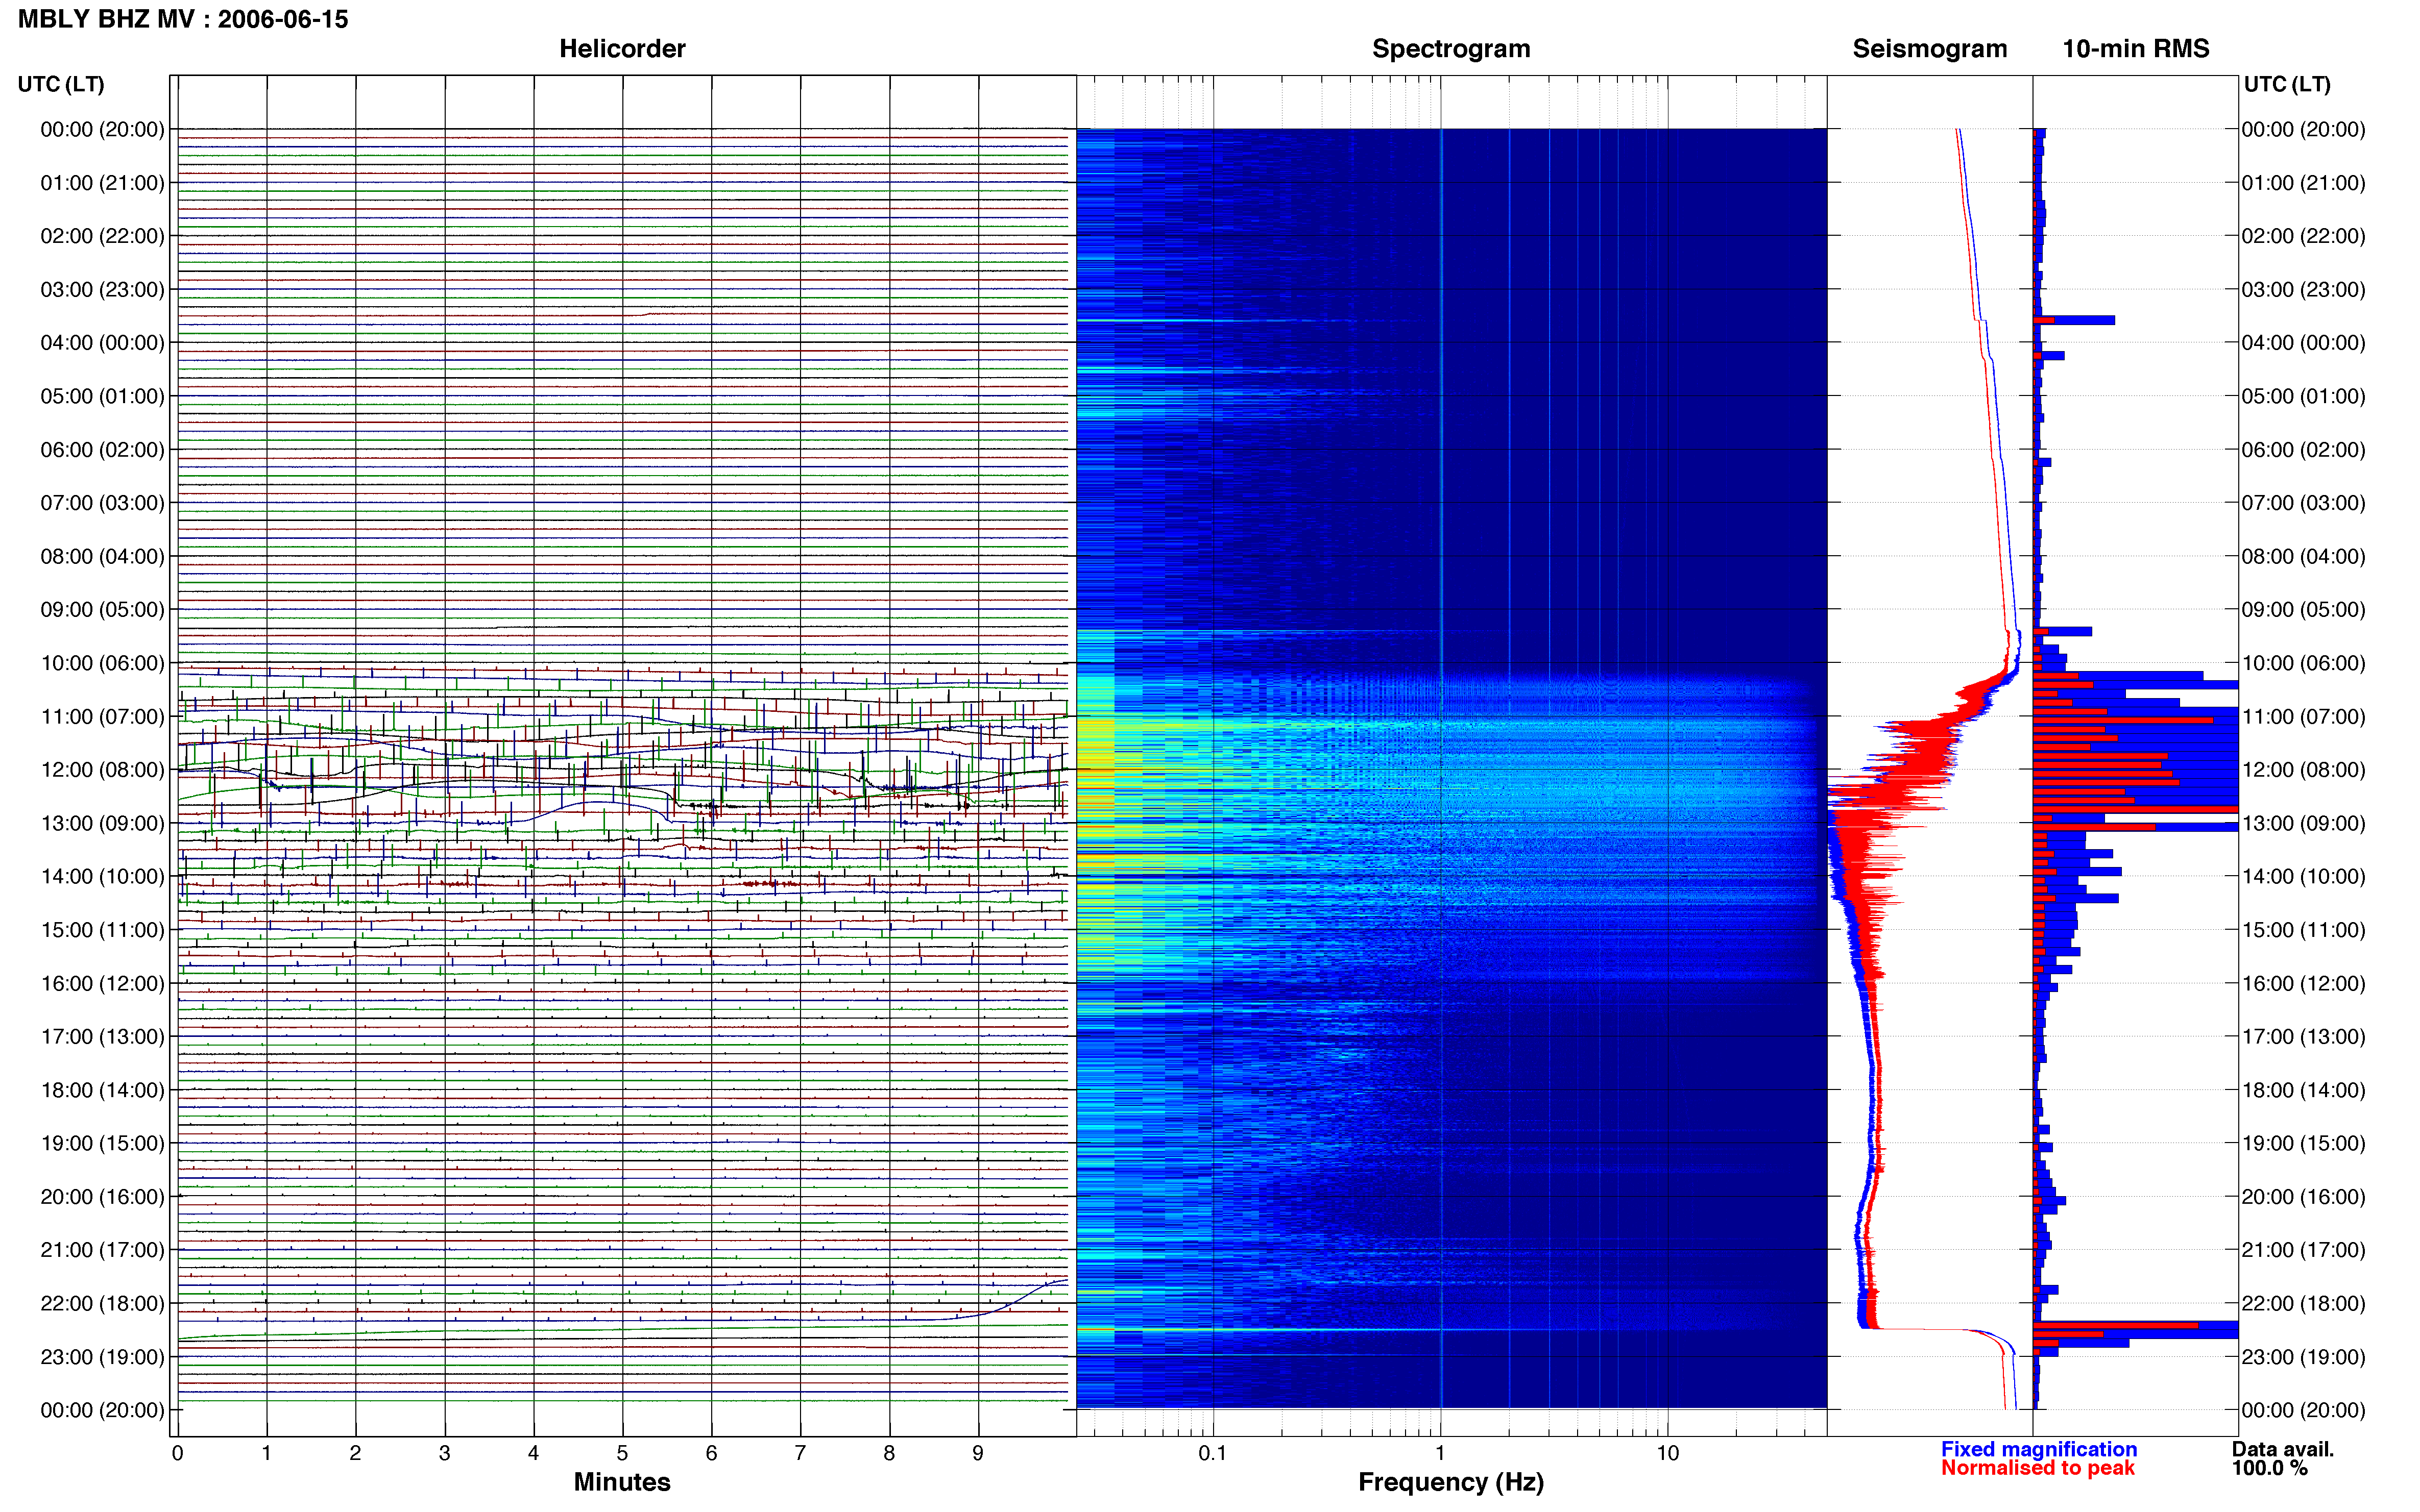This screenshot has height=1512, width=2420.
Task: Click the 10 frequency tick label
Action: [1667, 1453]
